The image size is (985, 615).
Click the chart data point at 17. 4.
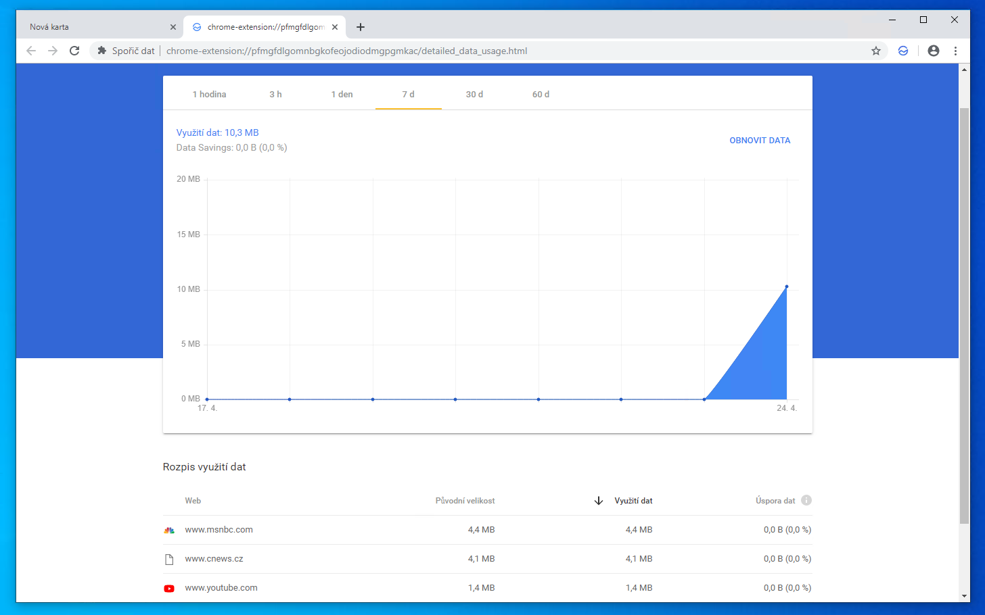[x=207, y=399]
